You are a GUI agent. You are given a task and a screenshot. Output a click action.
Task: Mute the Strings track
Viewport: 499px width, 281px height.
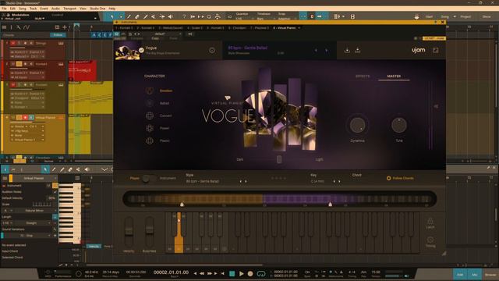coord(13,43)
